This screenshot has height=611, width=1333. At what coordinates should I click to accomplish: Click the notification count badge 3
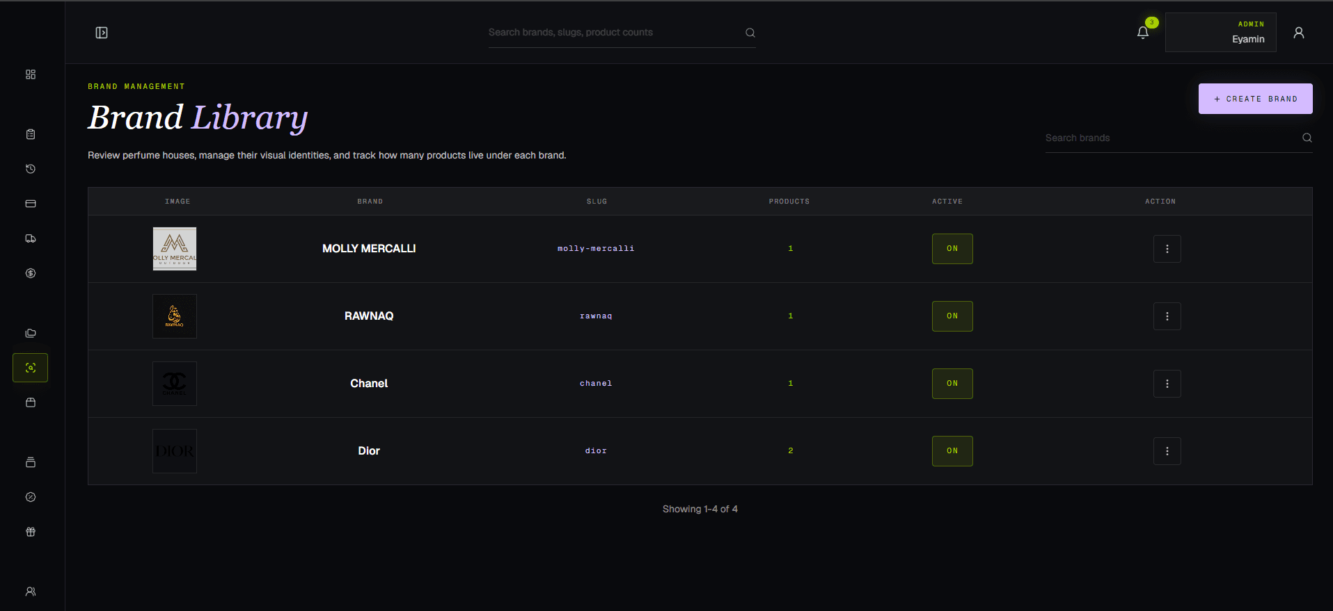tap(1152, 22)
